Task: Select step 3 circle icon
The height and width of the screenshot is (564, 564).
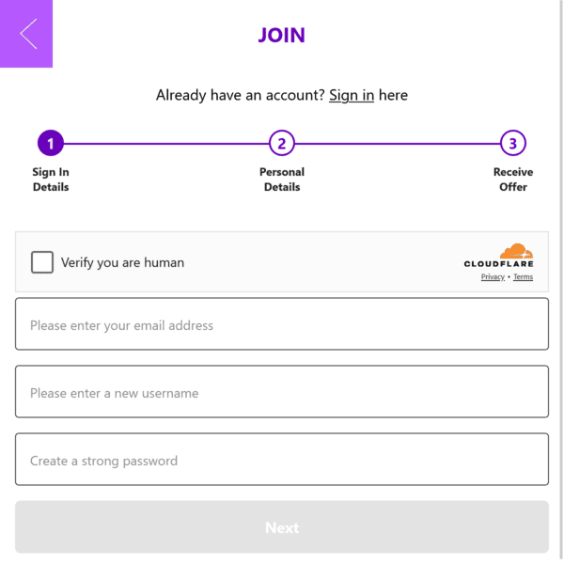Action: [x=513, y=143]
